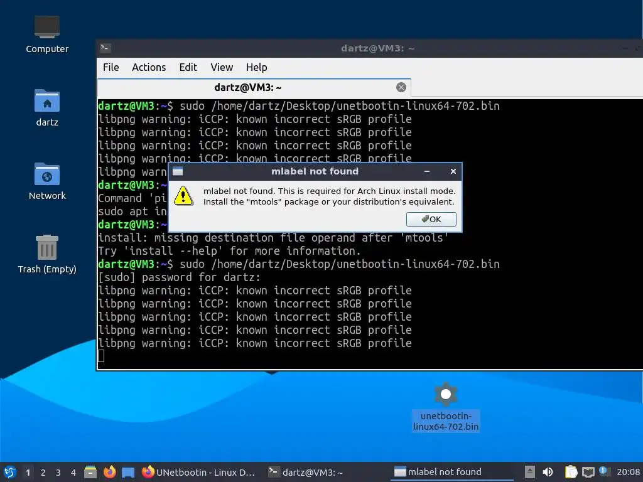Image resolution: width=643 pixels, height=482 pixels.
Task: Click the terminal window title bar icon
Action: 105,48
